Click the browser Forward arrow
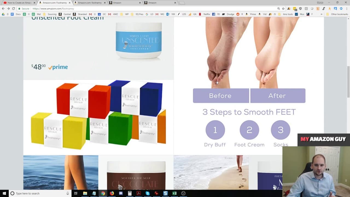Screen dimensions: 350x197 point(8,8)
